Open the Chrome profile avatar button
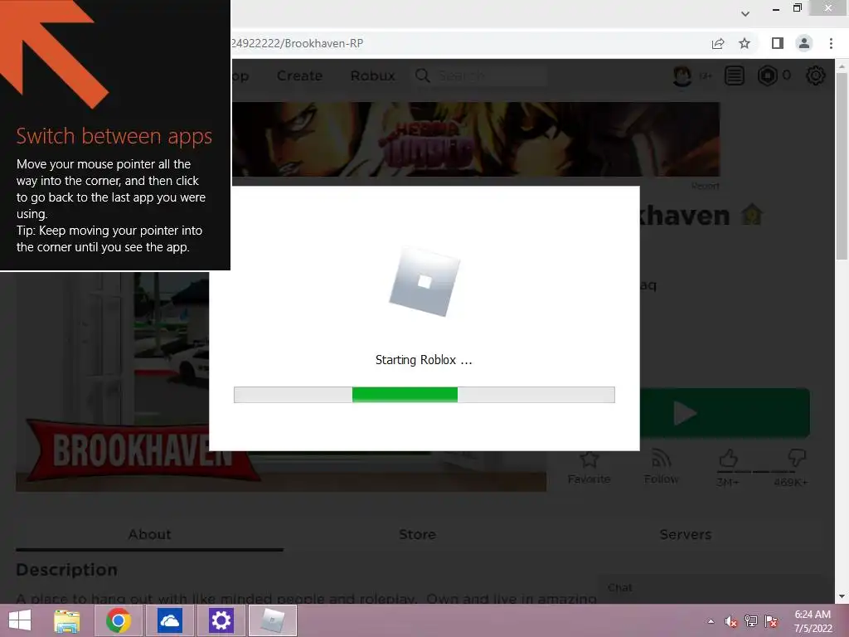The width and height of the screenshot is (849, 637). [x=804, y=43]
